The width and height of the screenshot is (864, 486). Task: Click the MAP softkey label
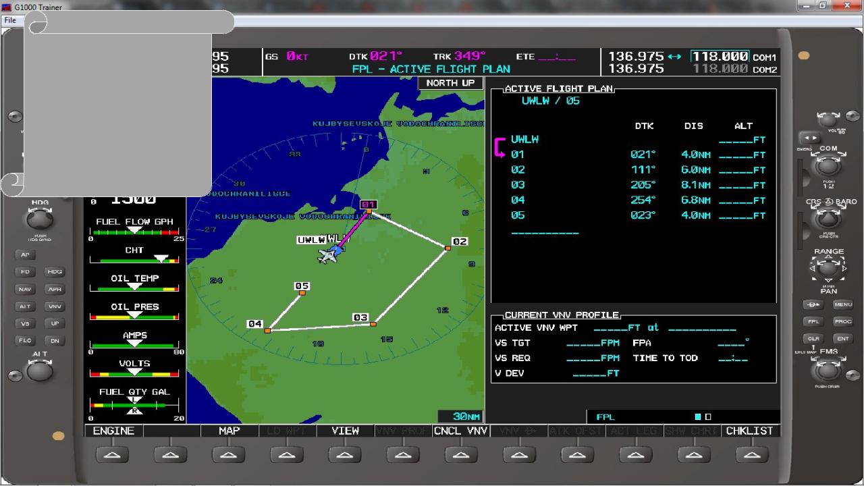tap(230, 431)
